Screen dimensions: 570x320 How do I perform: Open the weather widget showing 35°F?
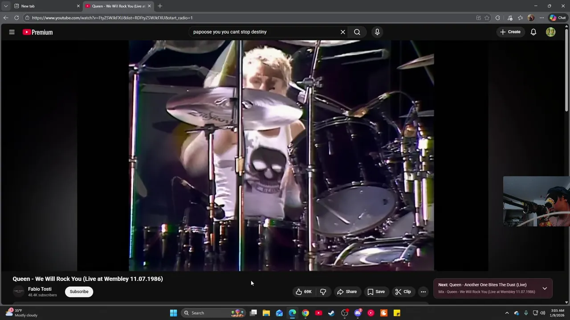[21, 313]
